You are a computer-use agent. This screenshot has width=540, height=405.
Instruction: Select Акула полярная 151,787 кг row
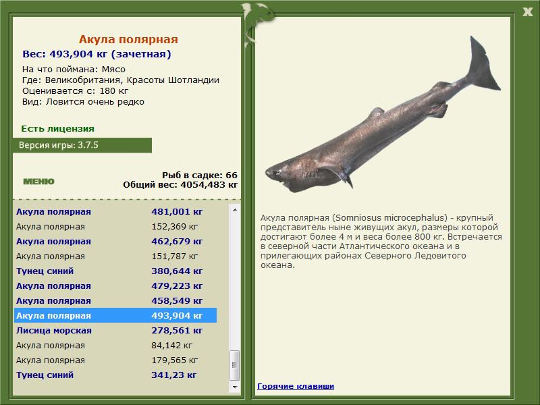coord(115,256)
